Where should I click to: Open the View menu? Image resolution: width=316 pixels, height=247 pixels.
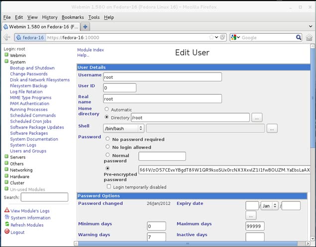click(32, 17)
